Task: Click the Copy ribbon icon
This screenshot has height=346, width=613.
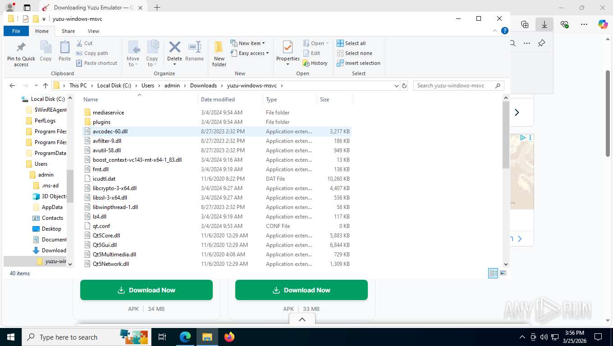Action: click(46, 47)
